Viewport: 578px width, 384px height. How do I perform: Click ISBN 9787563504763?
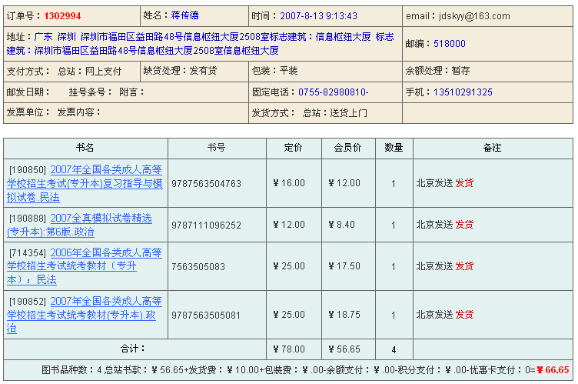click(207, 183)
